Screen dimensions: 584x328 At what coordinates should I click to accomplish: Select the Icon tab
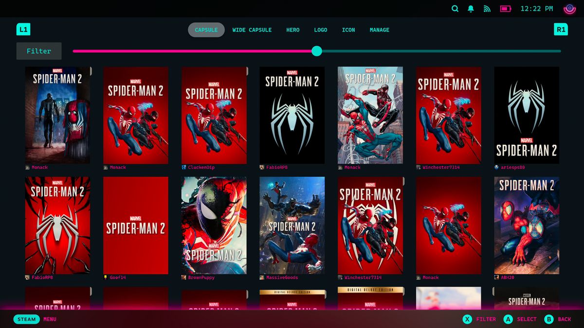[348, 30]
